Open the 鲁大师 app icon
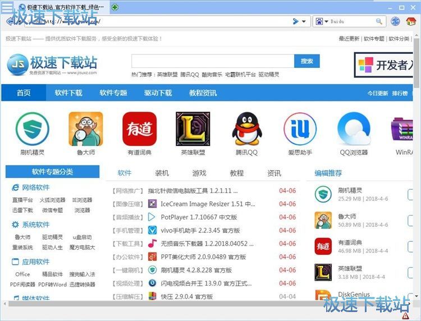The image size is (421, 321). point(85,129)
